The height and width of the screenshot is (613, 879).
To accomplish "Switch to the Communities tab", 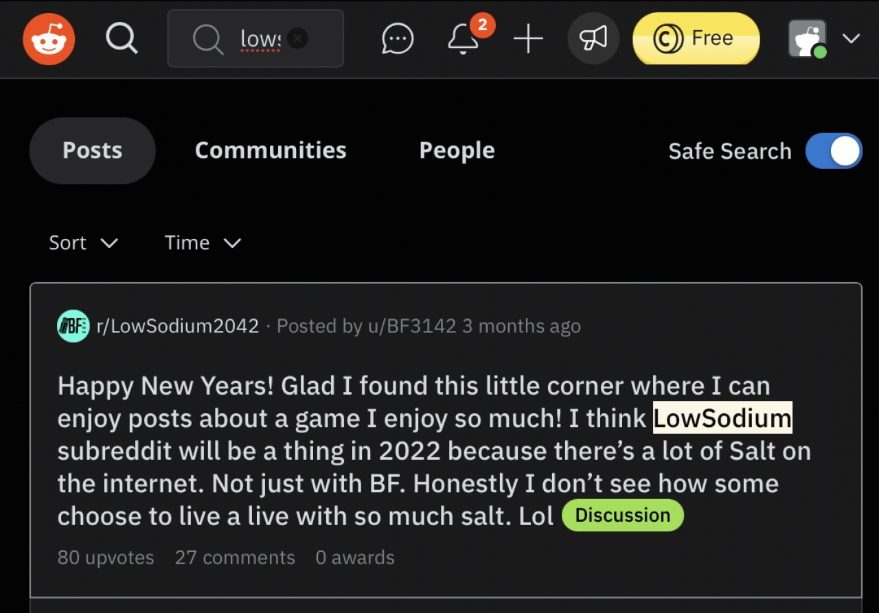I will [271, 150].
